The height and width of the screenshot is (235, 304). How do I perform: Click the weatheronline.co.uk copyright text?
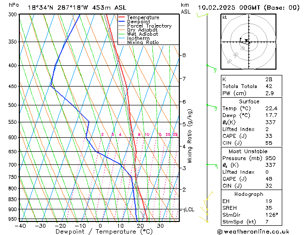[253, 232]
